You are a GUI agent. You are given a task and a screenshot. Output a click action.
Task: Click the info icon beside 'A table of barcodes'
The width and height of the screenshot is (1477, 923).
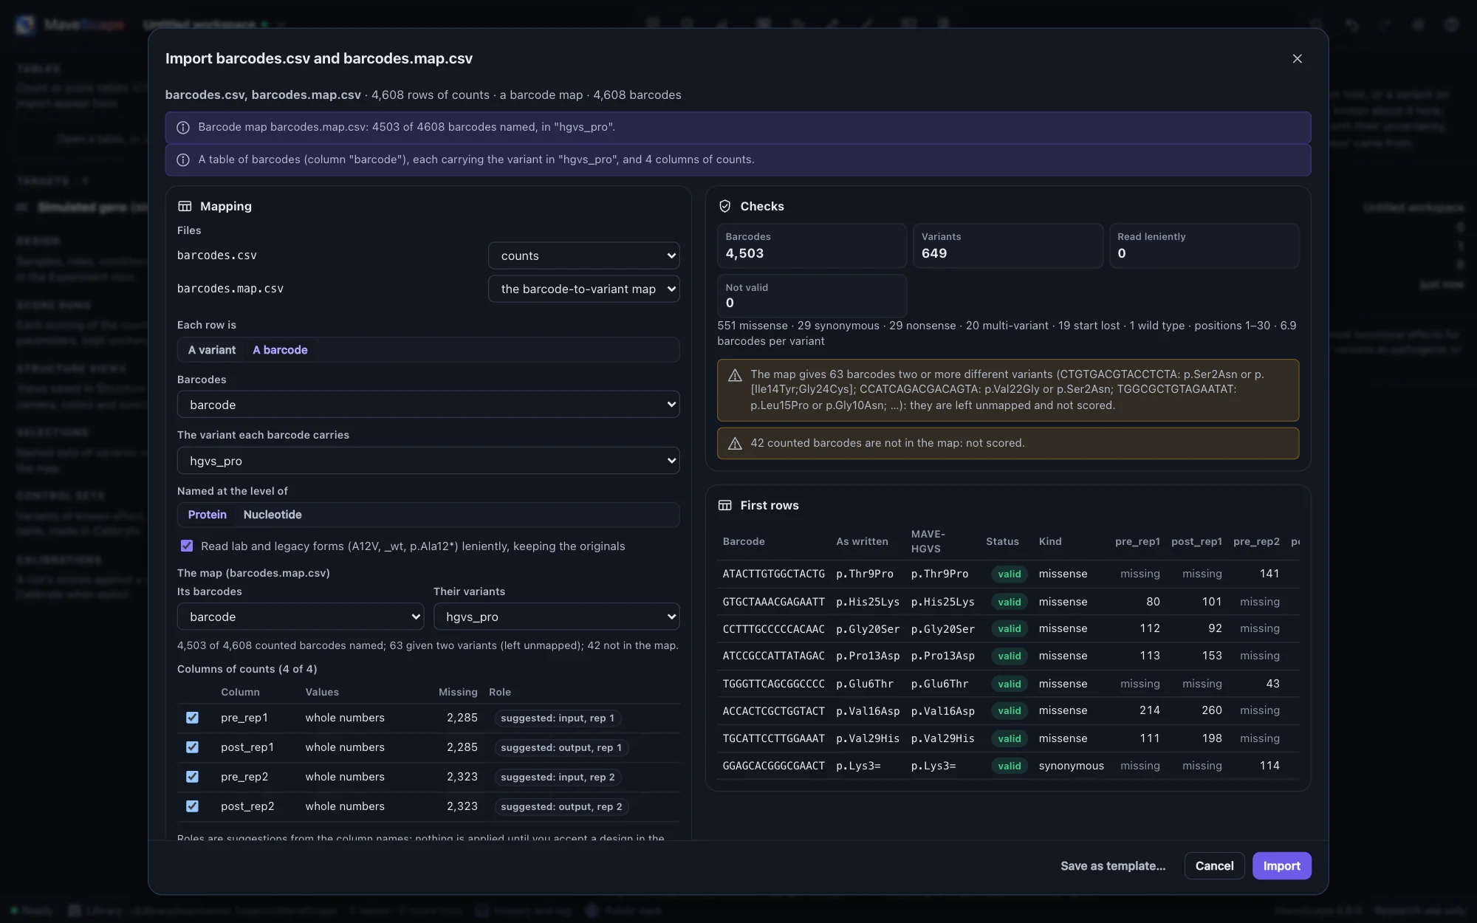pos(183,159)
